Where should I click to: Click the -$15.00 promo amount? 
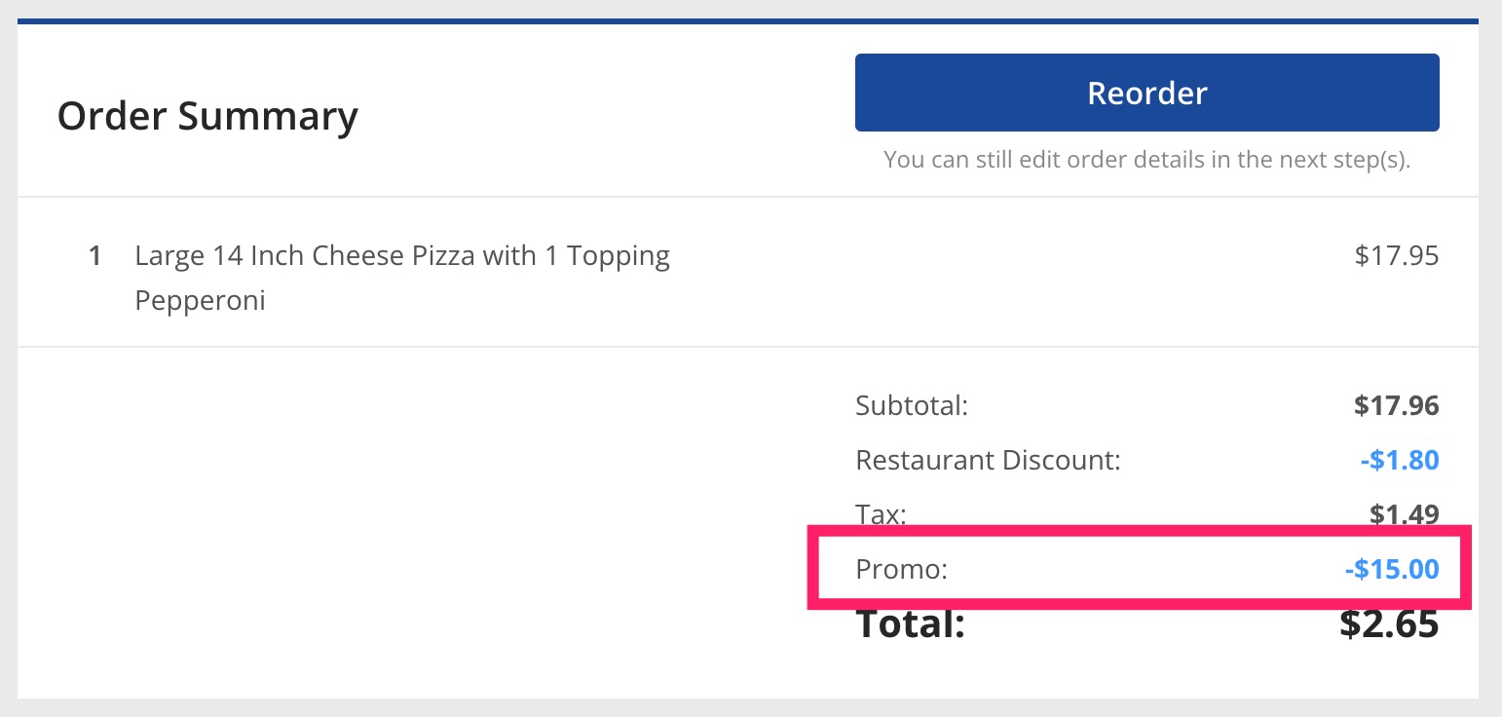click(x=1391, y=569)
